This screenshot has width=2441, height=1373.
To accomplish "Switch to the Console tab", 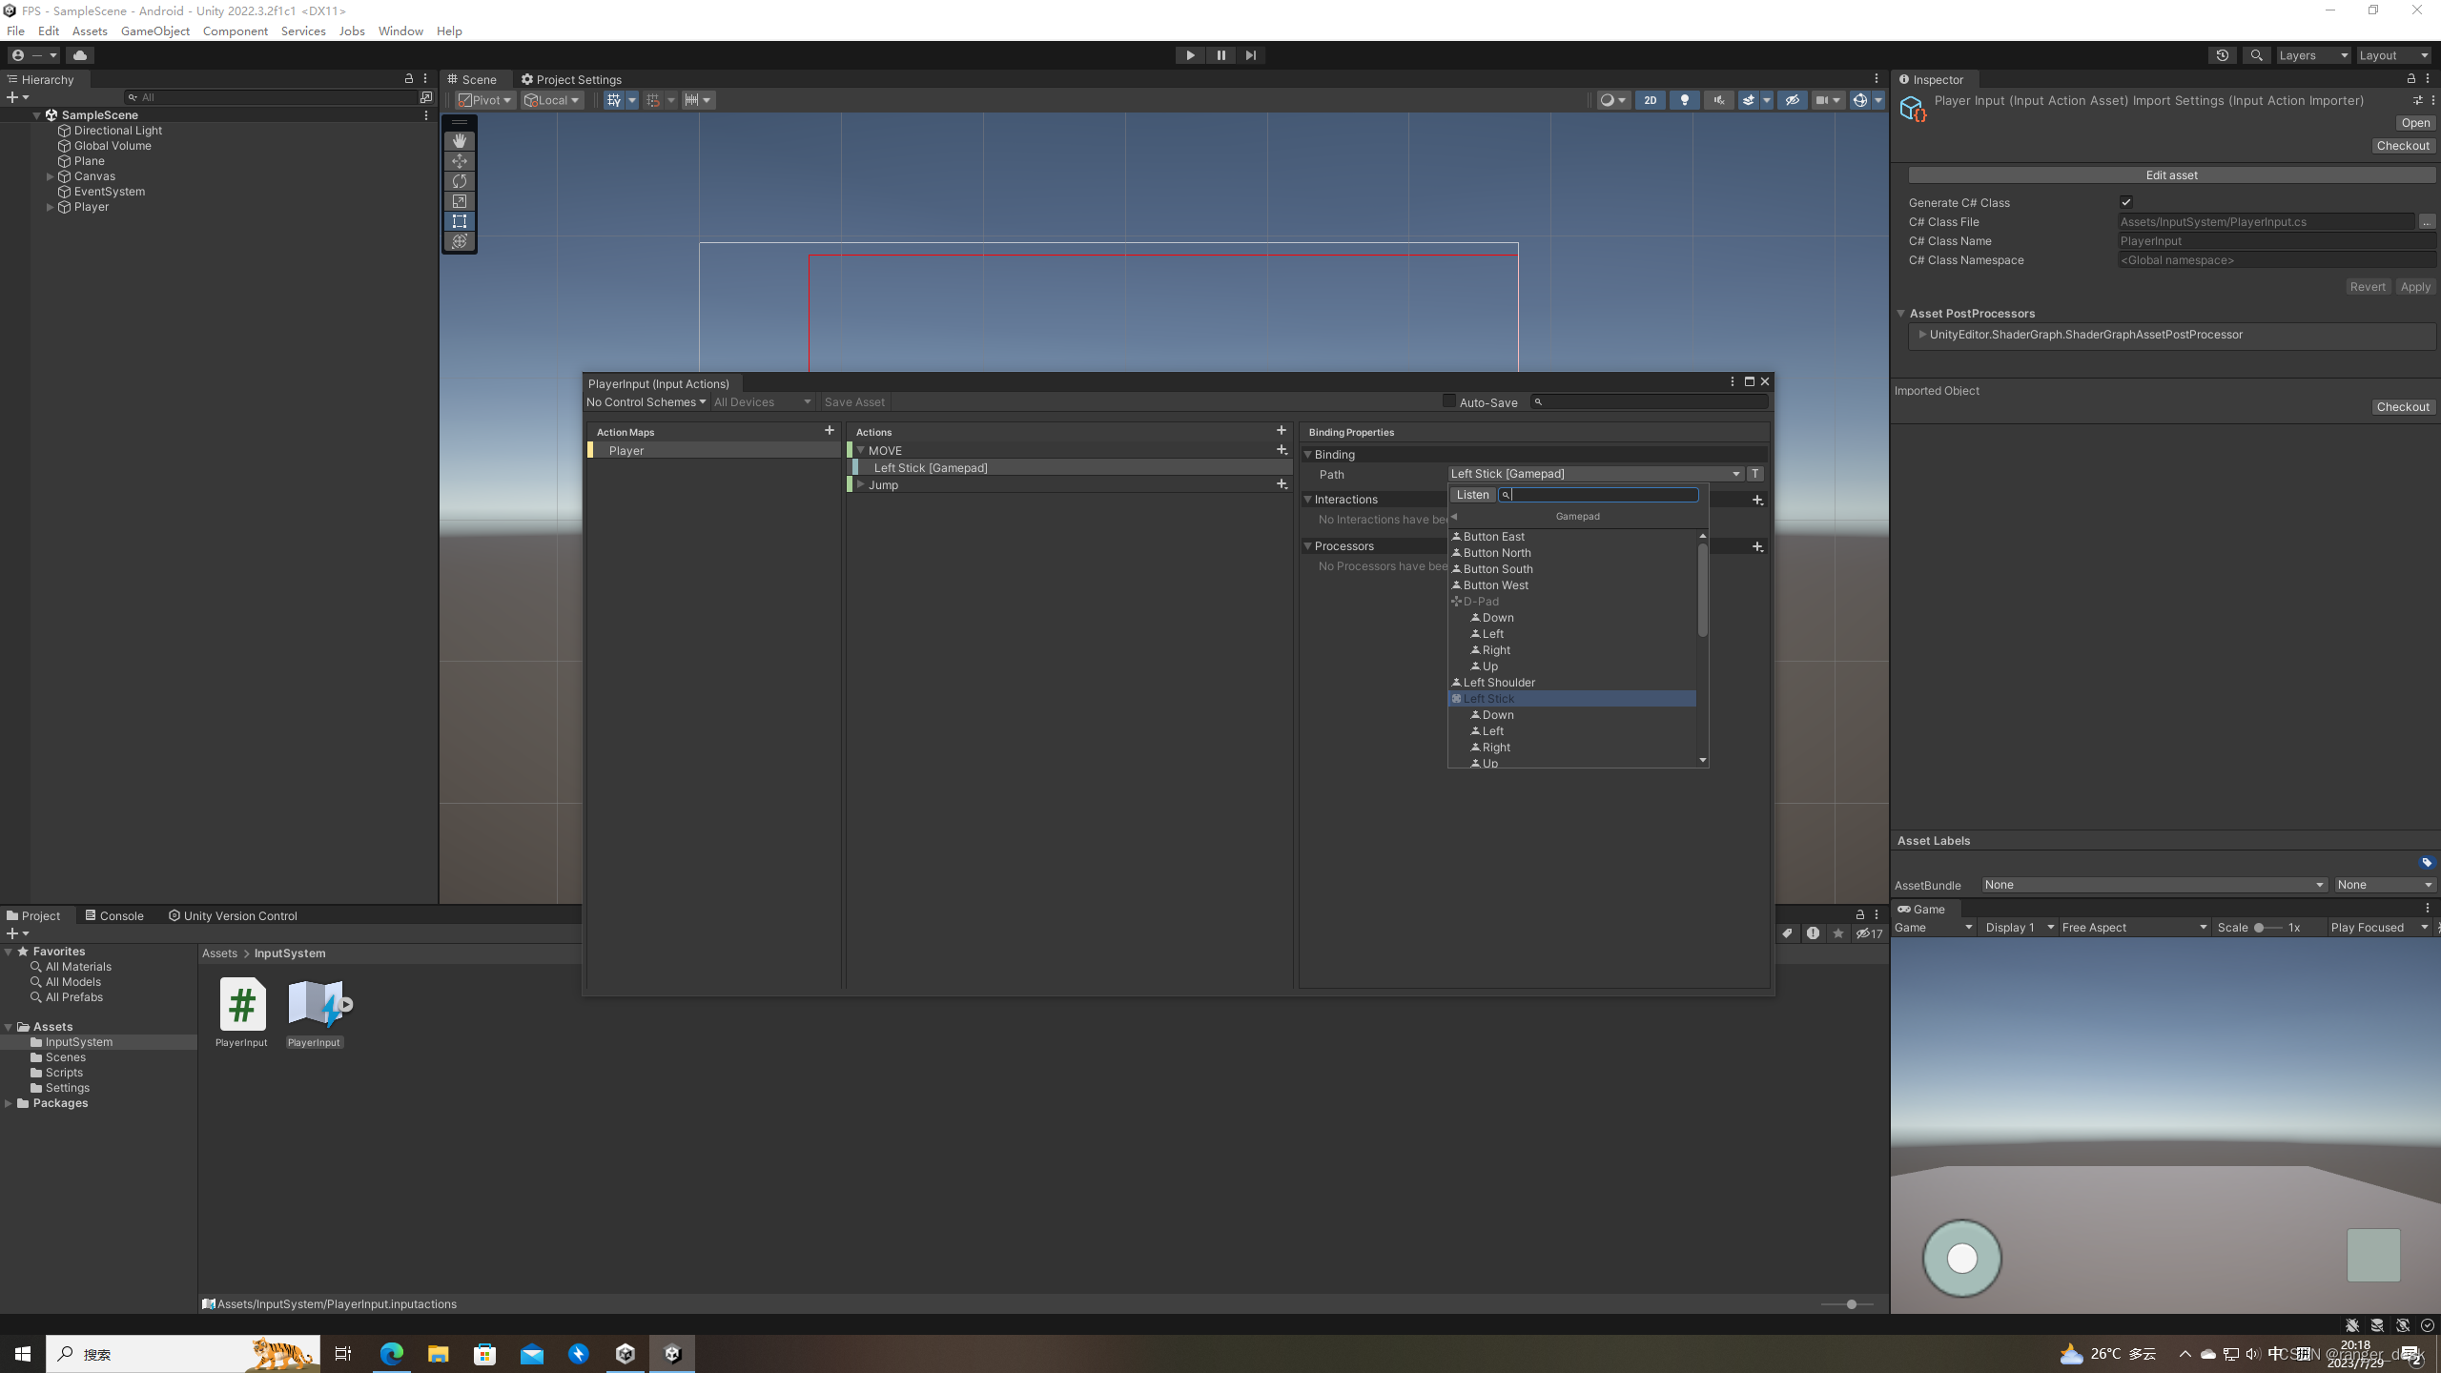I will click(x=114, y=915).
